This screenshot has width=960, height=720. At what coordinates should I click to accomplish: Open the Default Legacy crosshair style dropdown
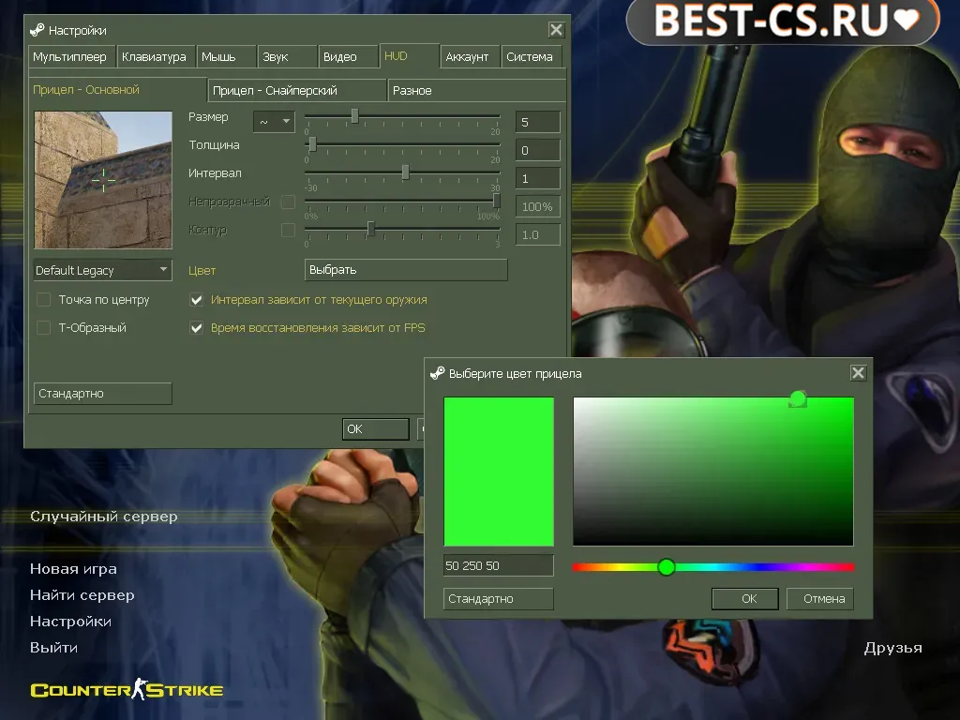coord(102,270)
